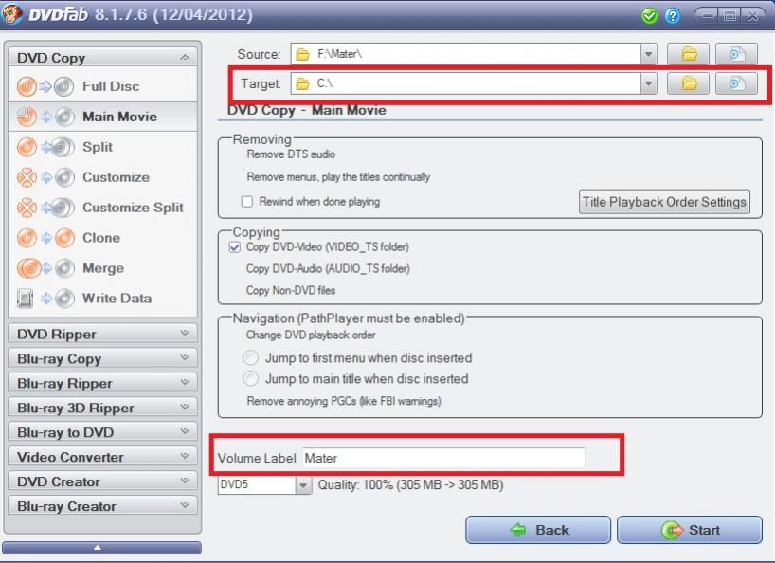Open the DVD5 output size dropdown
This screenshot has width=775, height=563.
coord(303,485)
